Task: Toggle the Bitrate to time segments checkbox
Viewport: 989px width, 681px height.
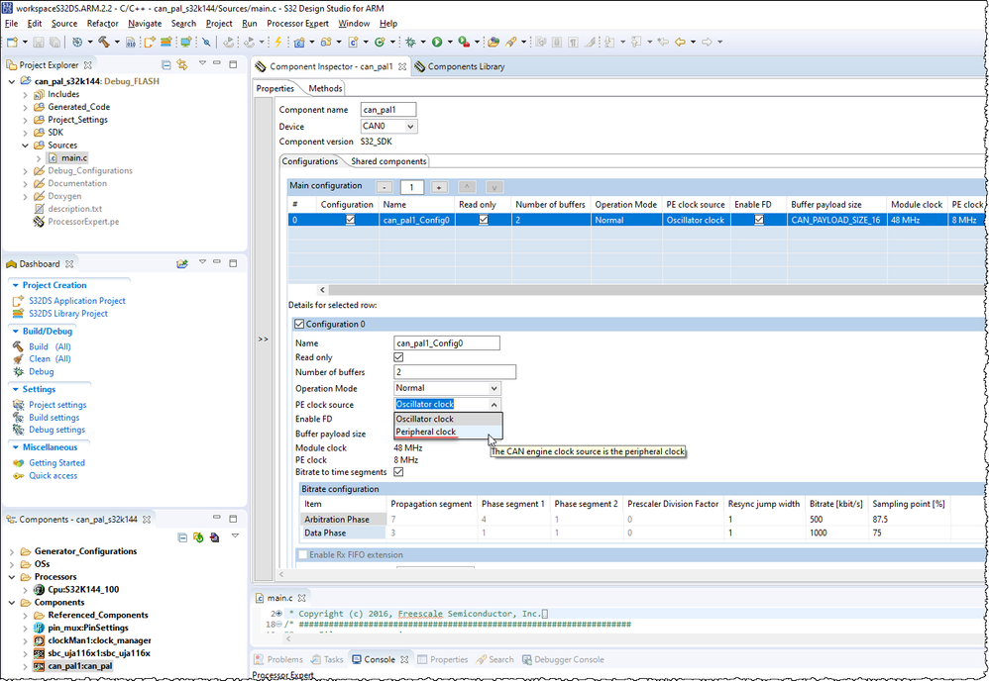Action: [x=398, y=472]
